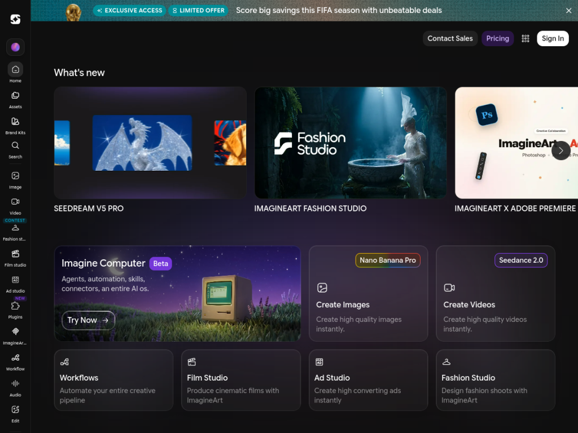
Task: Open the Pricing page
Action: [x=497, y=38]
